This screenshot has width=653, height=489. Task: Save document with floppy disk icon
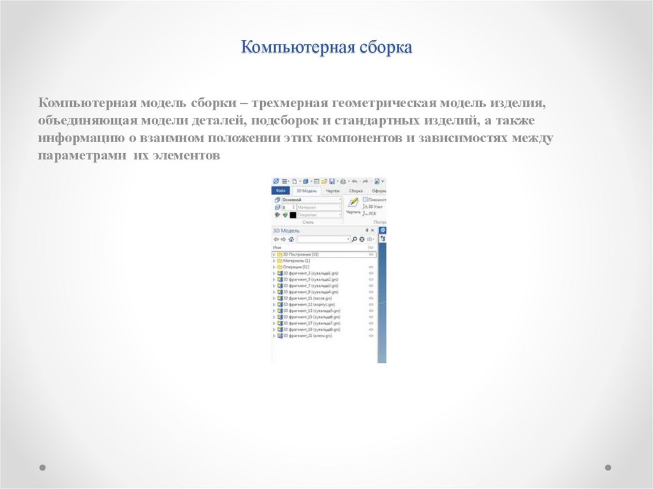(332, 181)
